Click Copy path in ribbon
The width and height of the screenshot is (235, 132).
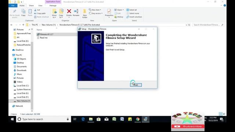point(40,13)
